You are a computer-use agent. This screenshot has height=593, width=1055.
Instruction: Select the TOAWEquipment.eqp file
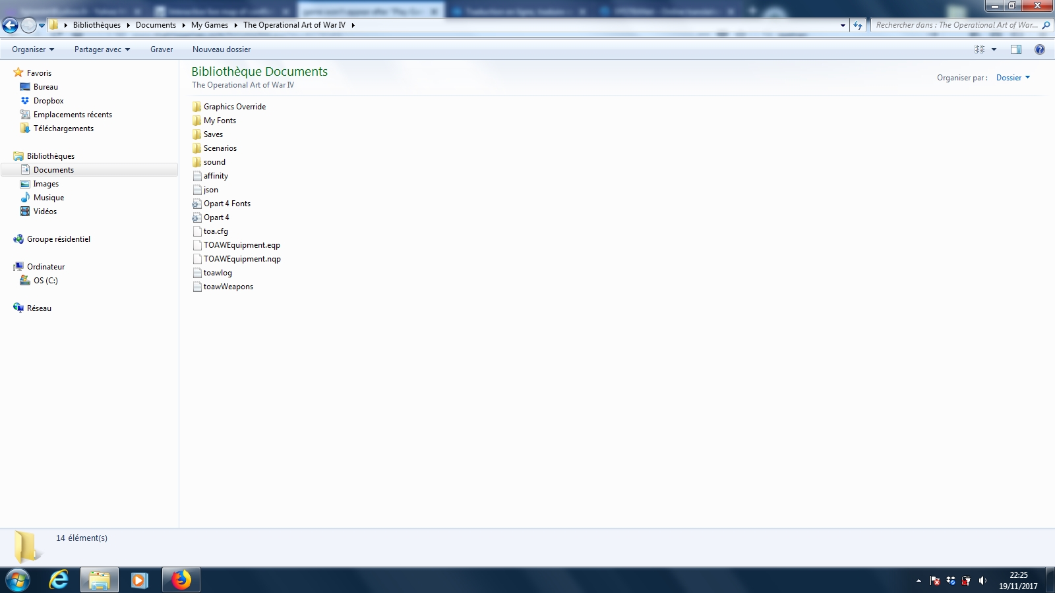click(x=241, y=245)
